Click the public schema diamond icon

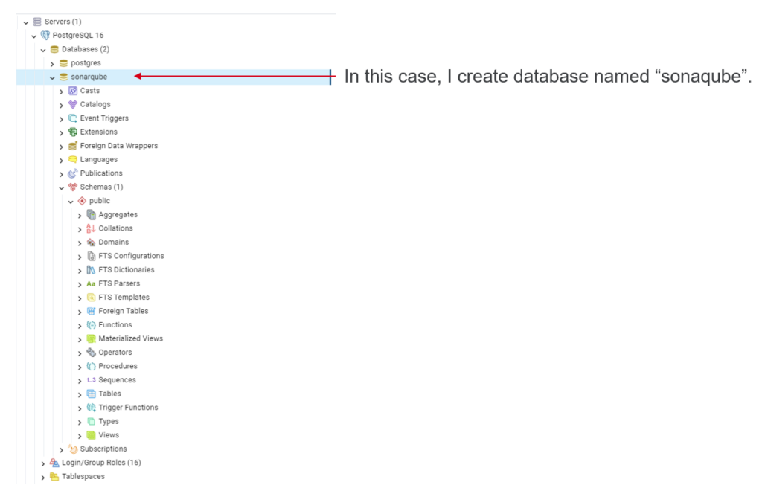[x=82, y=201]
